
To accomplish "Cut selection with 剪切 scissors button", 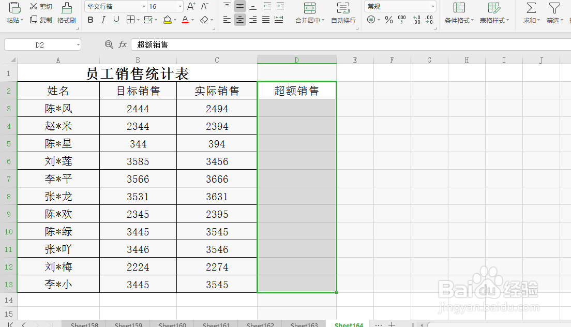I will pos(41,7).
